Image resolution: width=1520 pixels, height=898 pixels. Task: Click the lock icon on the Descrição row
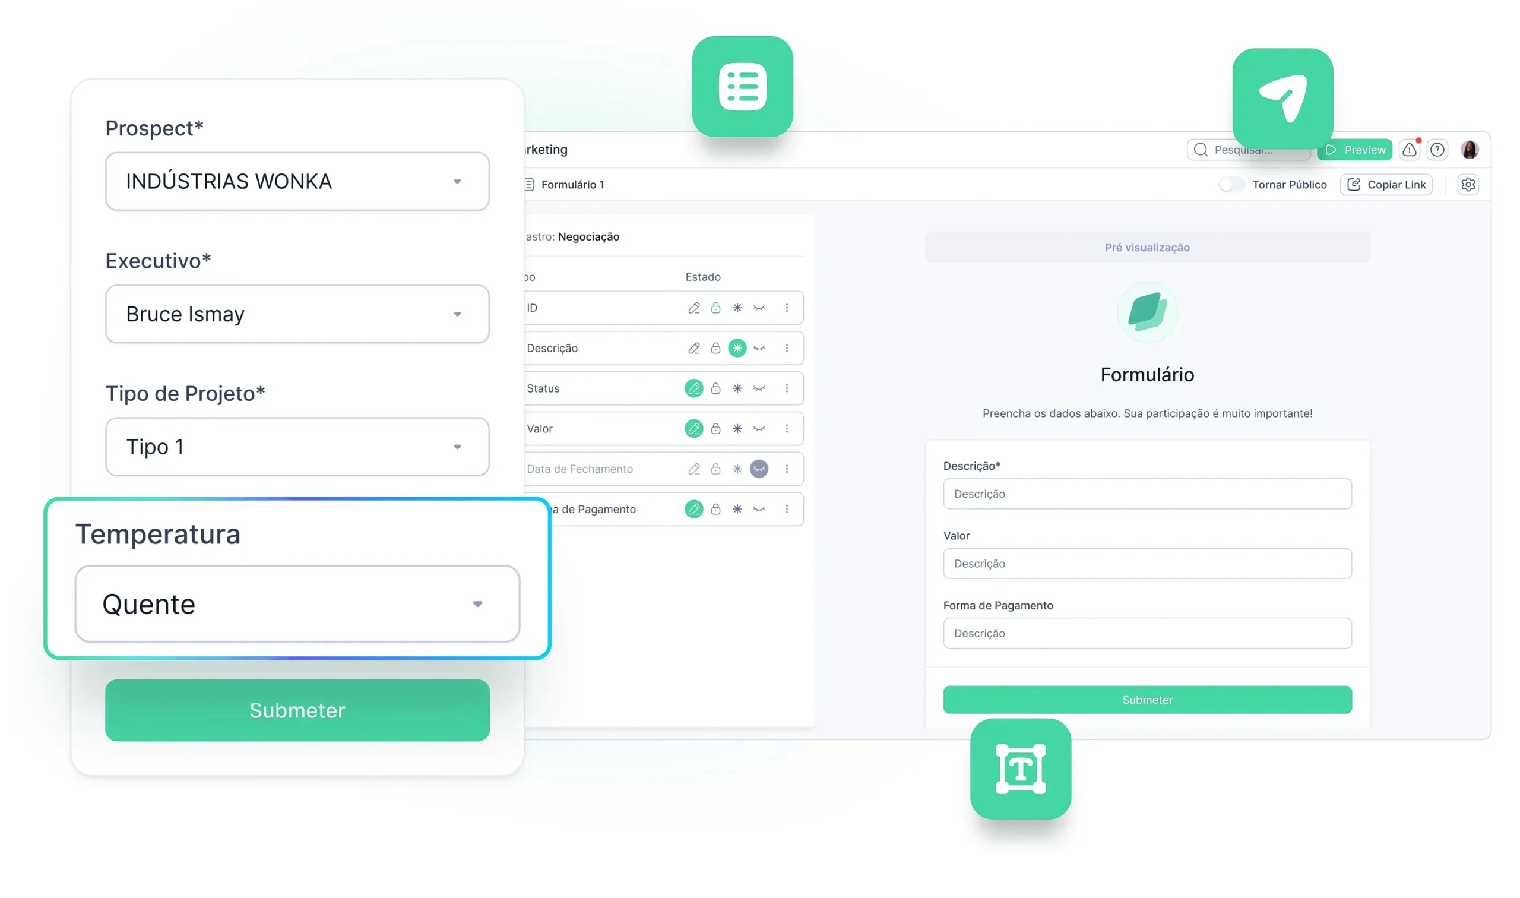click(715, 348)
